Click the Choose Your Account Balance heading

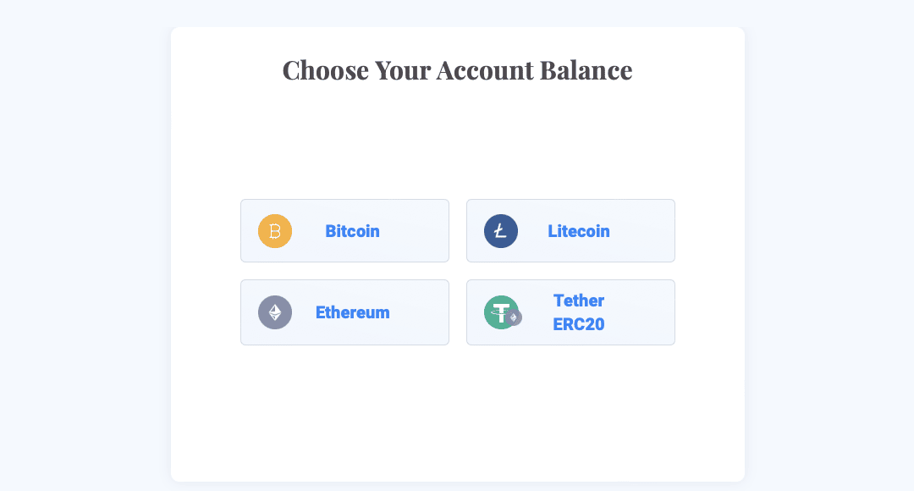(x=458, y=70)
